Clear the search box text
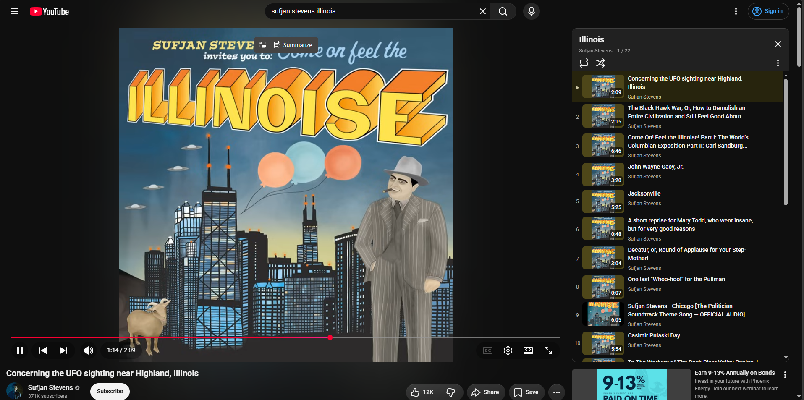This screenshot has height=400, width=804. pyautogui.click(x=482, y=11)
